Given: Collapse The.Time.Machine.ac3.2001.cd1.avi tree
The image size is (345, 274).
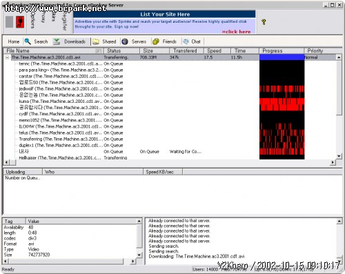Looking at the screenshot, I should (x=7, y=57).
